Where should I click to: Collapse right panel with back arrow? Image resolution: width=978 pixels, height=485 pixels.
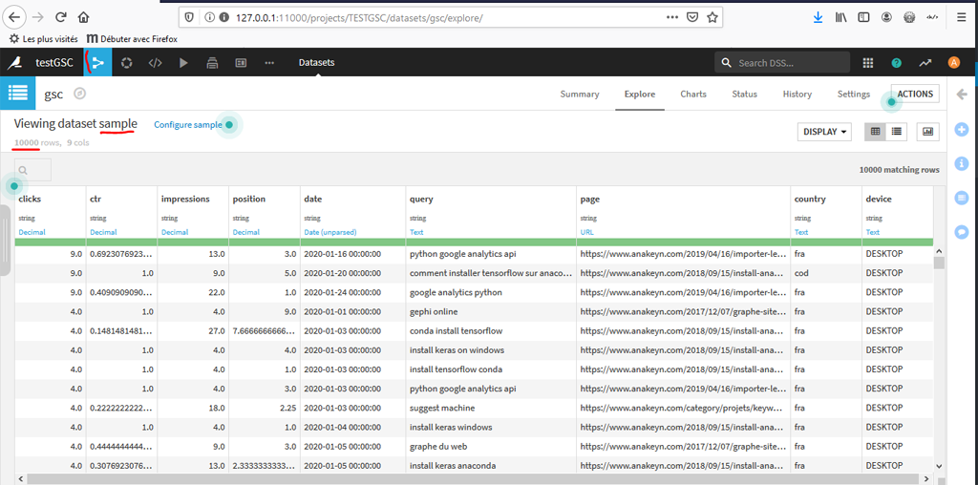point(962,95)
